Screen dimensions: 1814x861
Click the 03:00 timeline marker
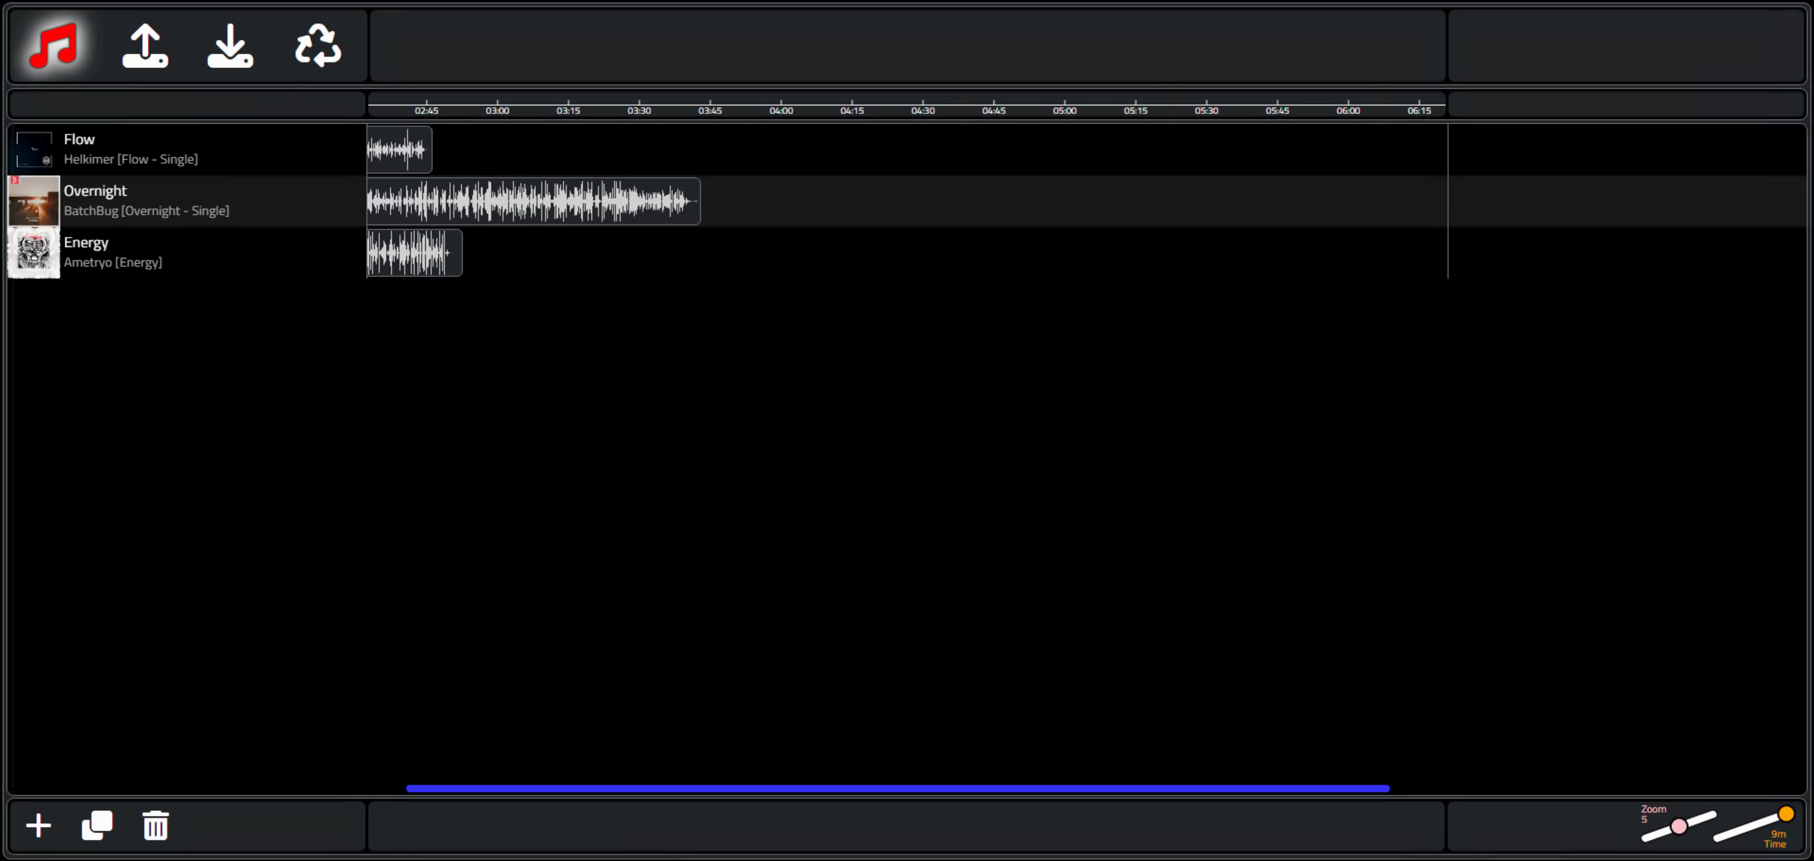(497, 111)
